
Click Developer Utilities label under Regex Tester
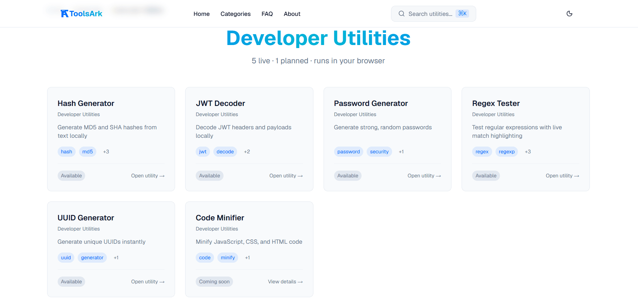493,114
